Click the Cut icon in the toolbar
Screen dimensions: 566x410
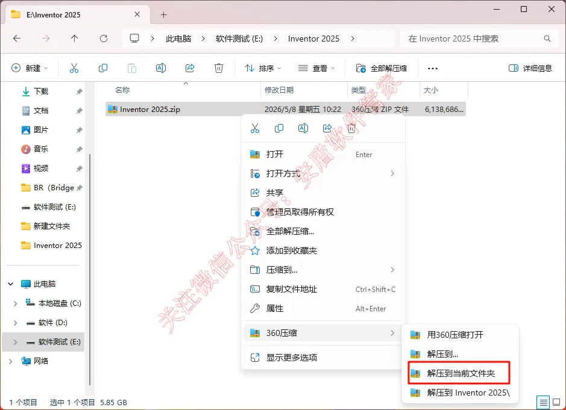pos(74,68)
